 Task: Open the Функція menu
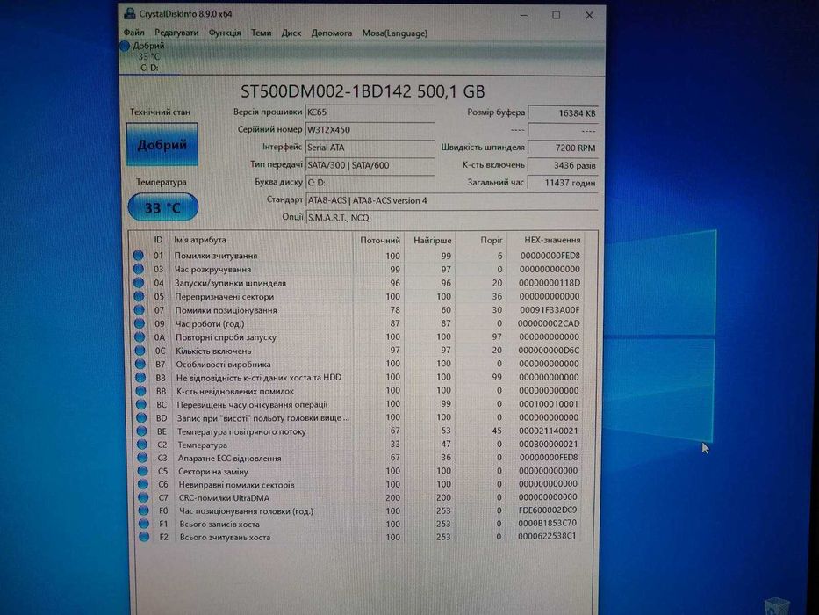225,33
